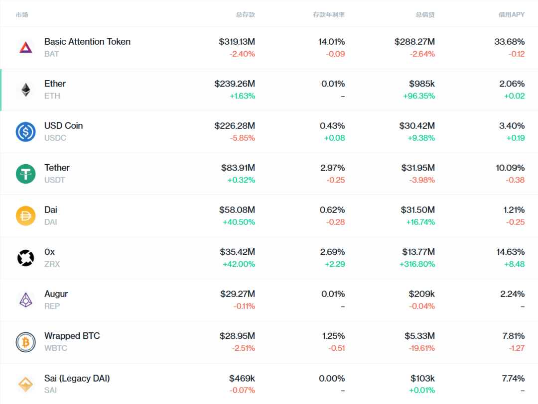Click the Basic Attention Token triangle icon
The image size is (538, 404).
pyautogui.click(x=25, y=48)
